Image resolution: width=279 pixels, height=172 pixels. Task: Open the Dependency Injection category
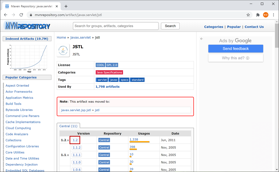click(x=21, y=164)
